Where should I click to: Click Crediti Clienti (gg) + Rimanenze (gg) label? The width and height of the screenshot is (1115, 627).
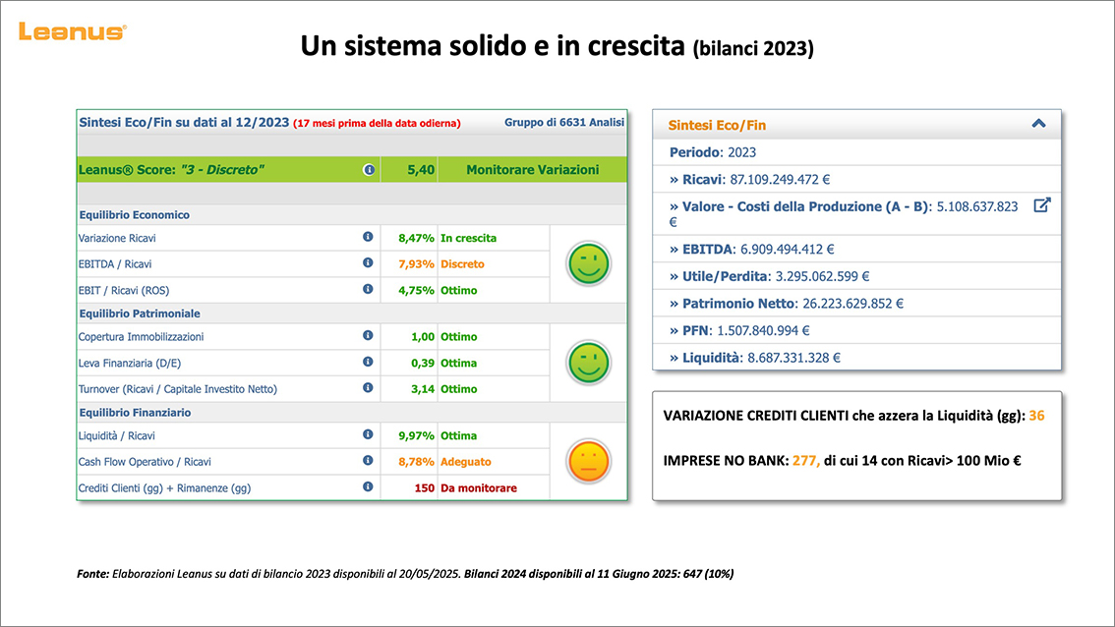(x=164, y=488)
